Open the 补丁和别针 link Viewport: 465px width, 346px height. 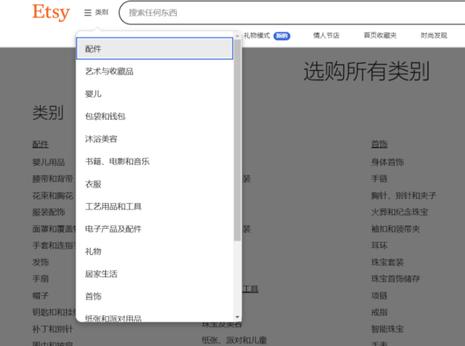point(52,329)
